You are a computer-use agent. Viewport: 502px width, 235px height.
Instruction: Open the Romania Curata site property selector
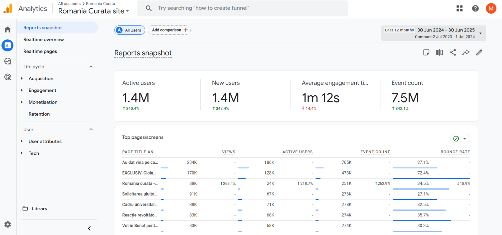(x=94, y=11)
